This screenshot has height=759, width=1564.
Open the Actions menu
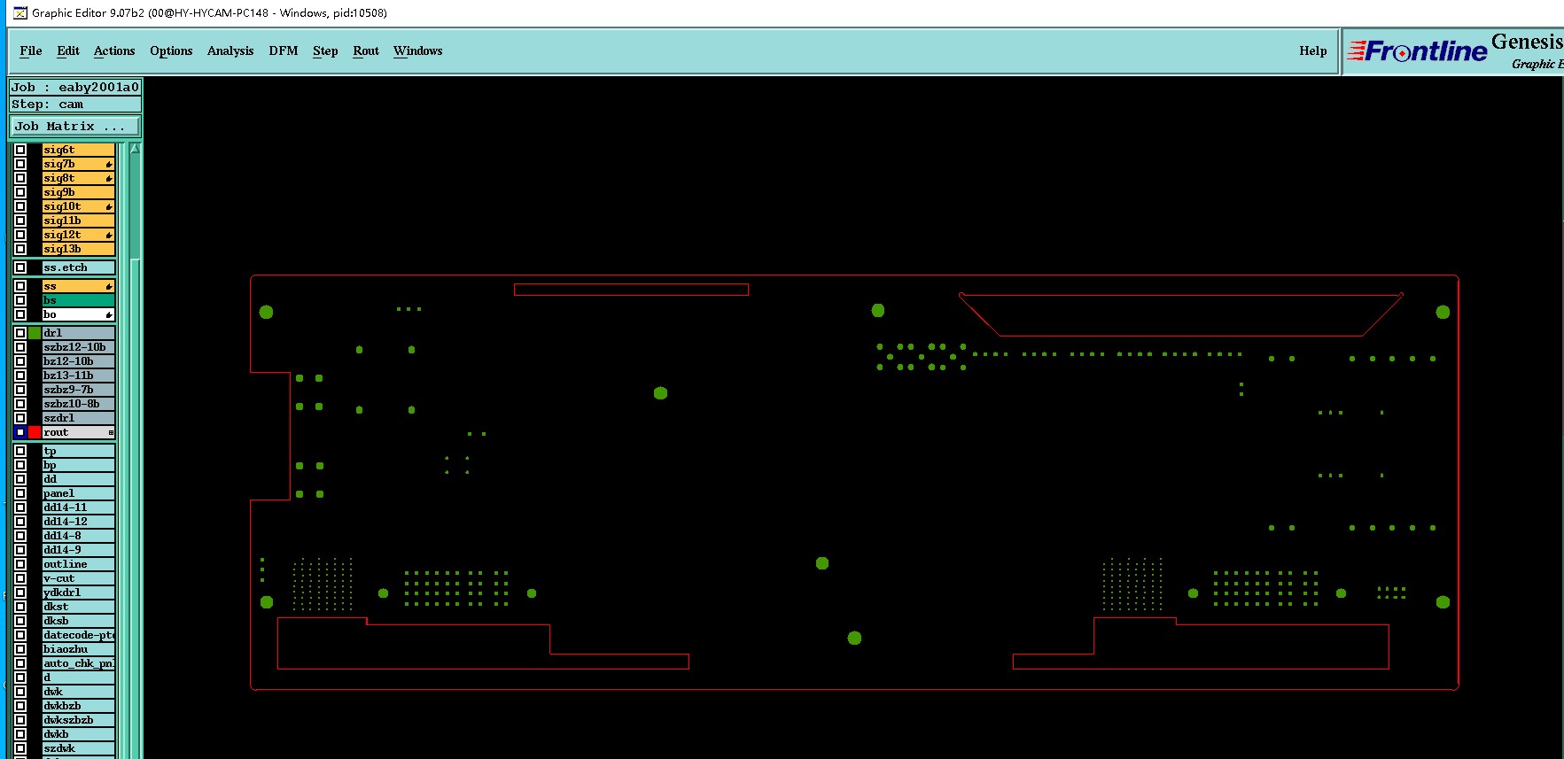[x=114, y=51]
